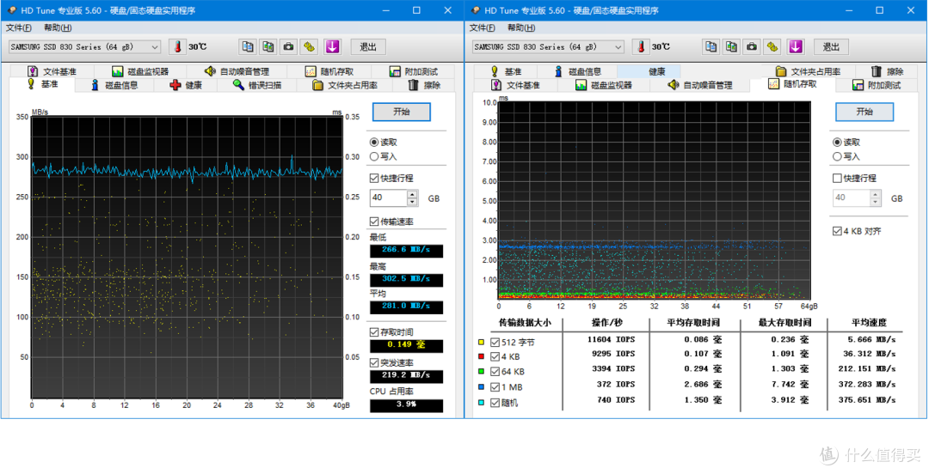Decrease 快捷行程 GB value in 基准 window
This screenshot has width=929, height=474.
coord(413,202)
